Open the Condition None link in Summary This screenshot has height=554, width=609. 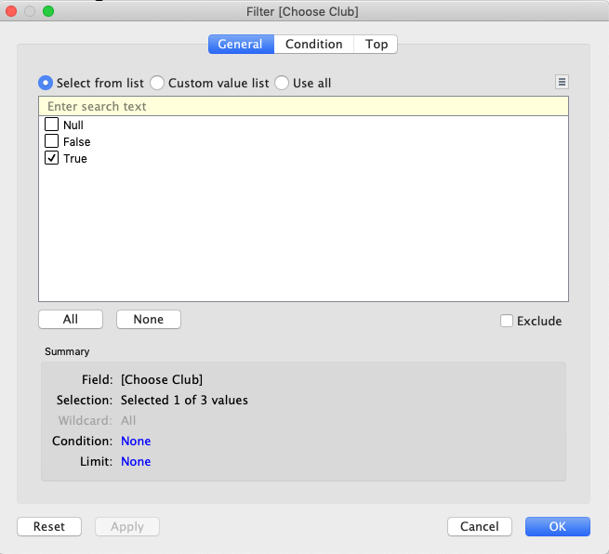pos(136,441)
